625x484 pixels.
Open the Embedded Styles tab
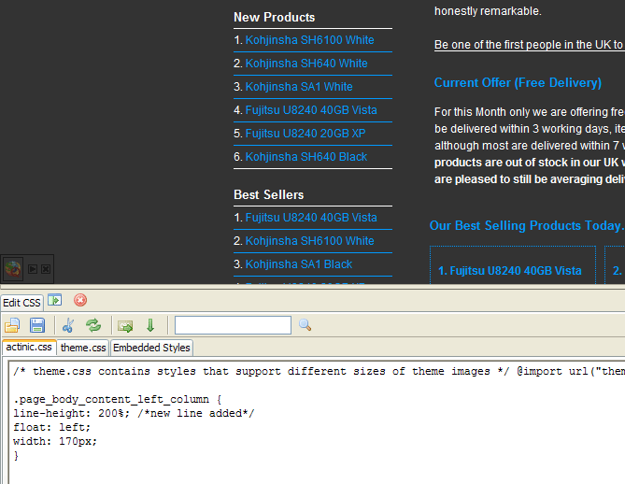[151, 348]
